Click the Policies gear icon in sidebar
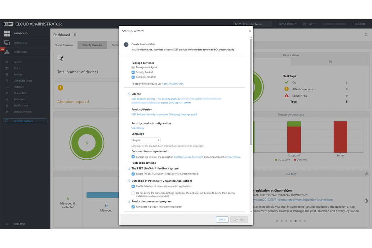Screen dimensions: 372x248 (7, 74)
